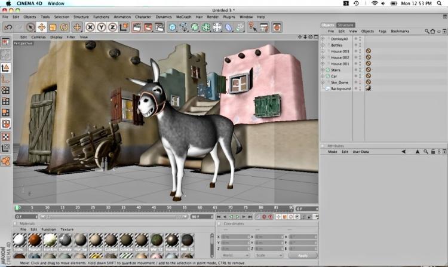The width and height of the screenshot is (448, 267).
Task: Select the Rotate tool icon
Action: pyautogui.click(x=64, y=27)
